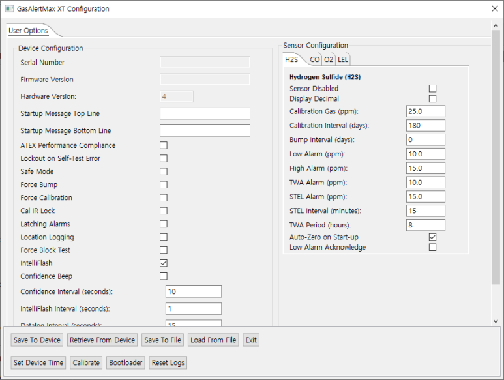Enable the Confidence Beep checkbox
The image size is (504, 380).
[x=164, y=276]
